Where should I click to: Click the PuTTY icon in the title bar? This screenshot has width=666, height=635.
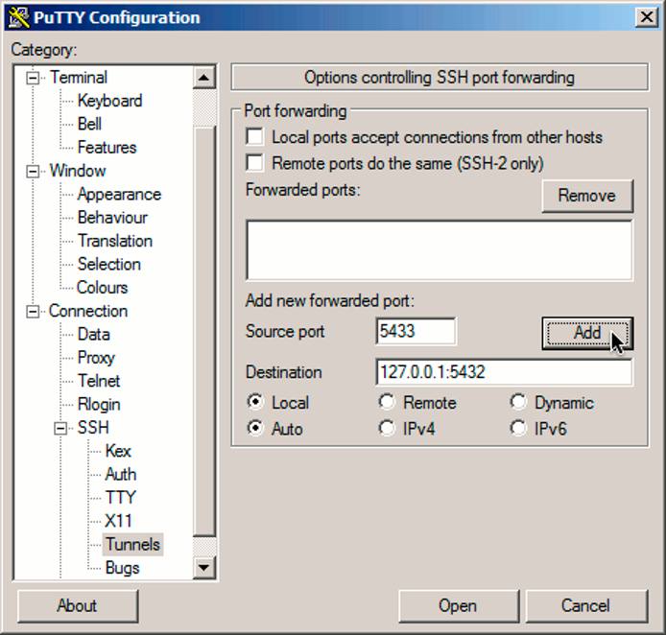pyautogui.click(x=18, y=18)
